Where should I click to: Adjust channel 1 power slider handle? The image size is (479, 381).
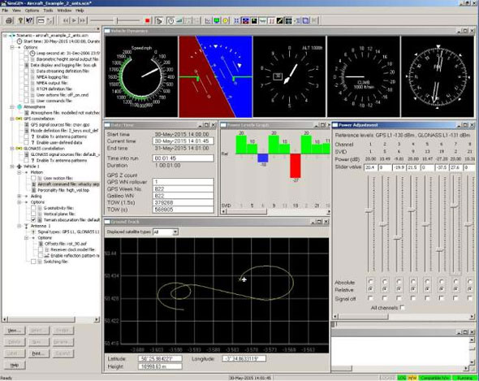coord(369,210)
